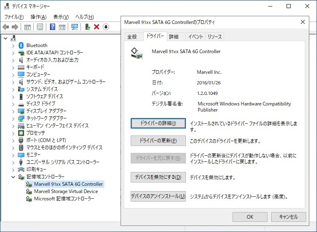
Task: Expand the システム デバイス category
Action: pos(13,89)
